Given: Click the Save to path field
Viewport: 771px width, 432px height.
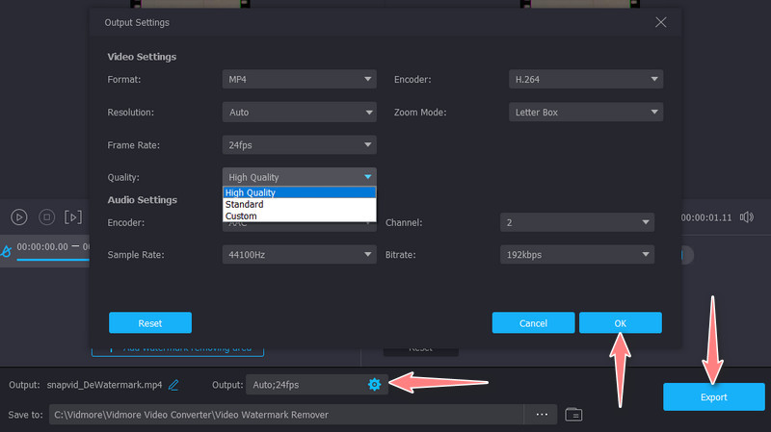Looking at the screenshot, I should pos(289,415).
